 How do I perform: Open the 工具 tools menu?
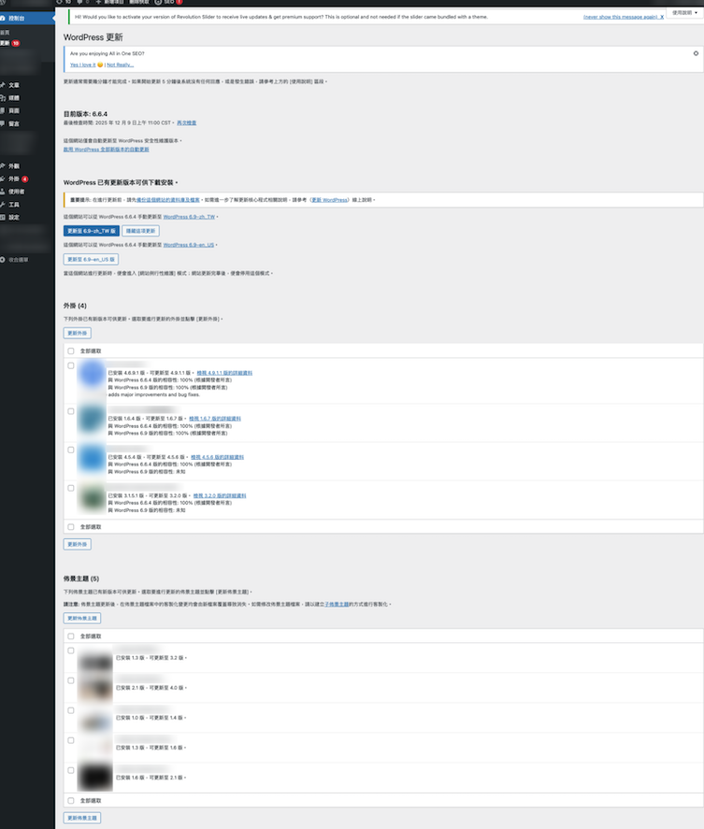26,205
